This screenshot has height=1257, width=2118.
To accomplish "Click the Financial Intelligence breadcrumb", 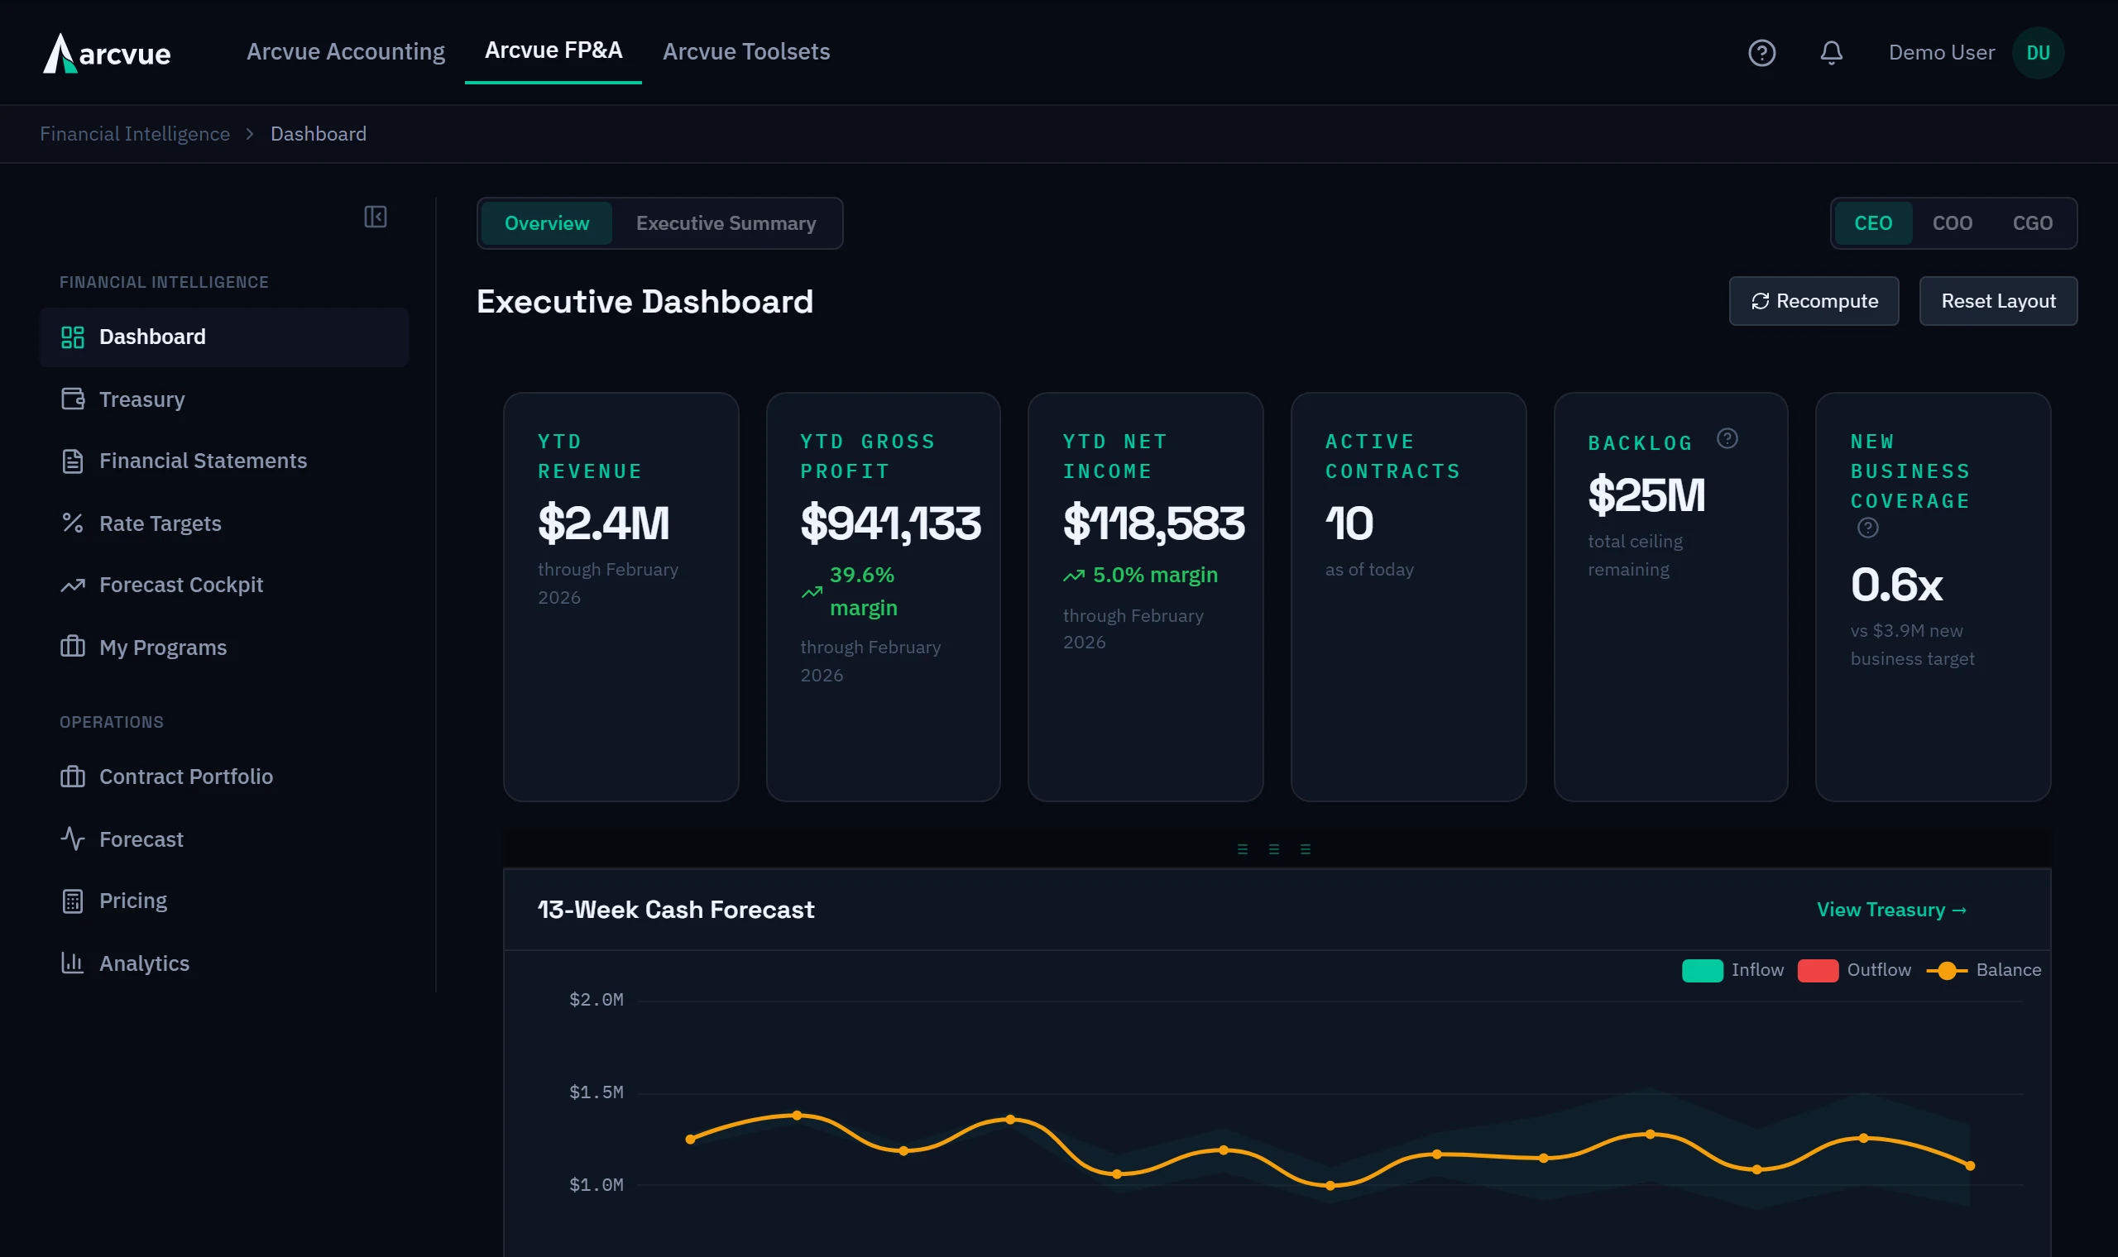I will point(135,134).
